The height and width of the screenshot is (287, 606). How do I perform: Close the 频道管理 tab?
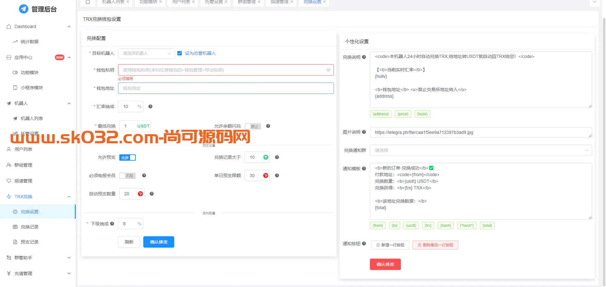point(292,2)
